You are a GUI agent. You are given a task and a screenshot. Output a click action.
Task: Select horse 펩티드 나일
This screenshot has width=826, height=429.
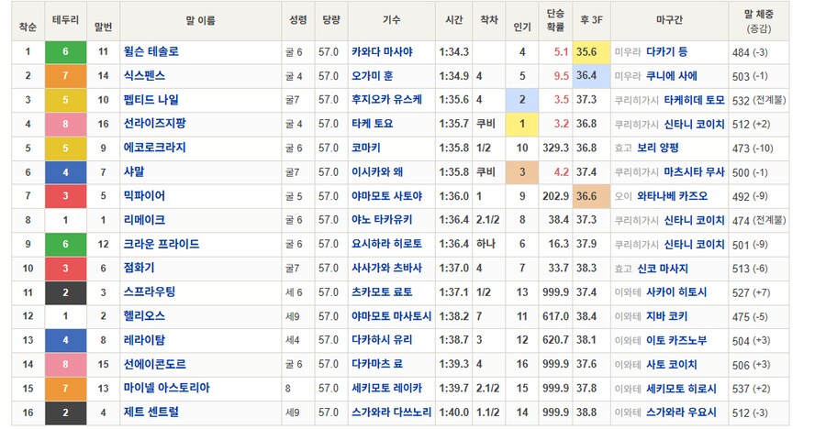[x=151, y=100]
